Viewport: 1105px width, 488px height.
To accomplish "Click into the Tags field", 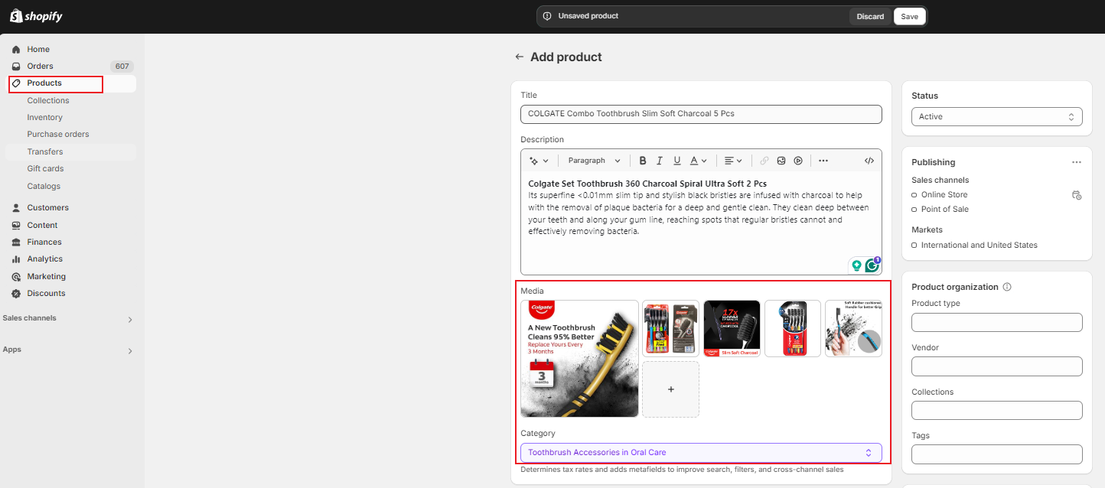I will tap(997, 454).
